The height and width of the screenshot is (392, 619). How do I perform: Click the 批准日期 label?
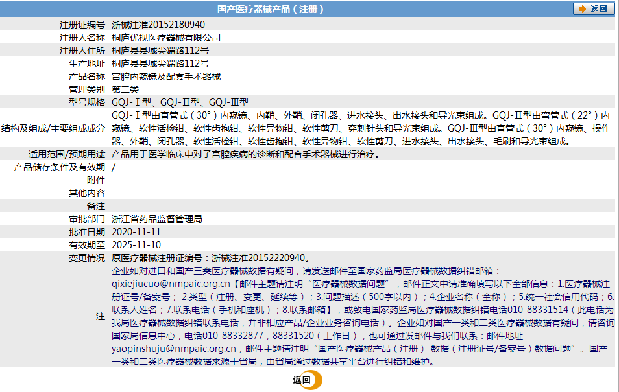[87, 232]
